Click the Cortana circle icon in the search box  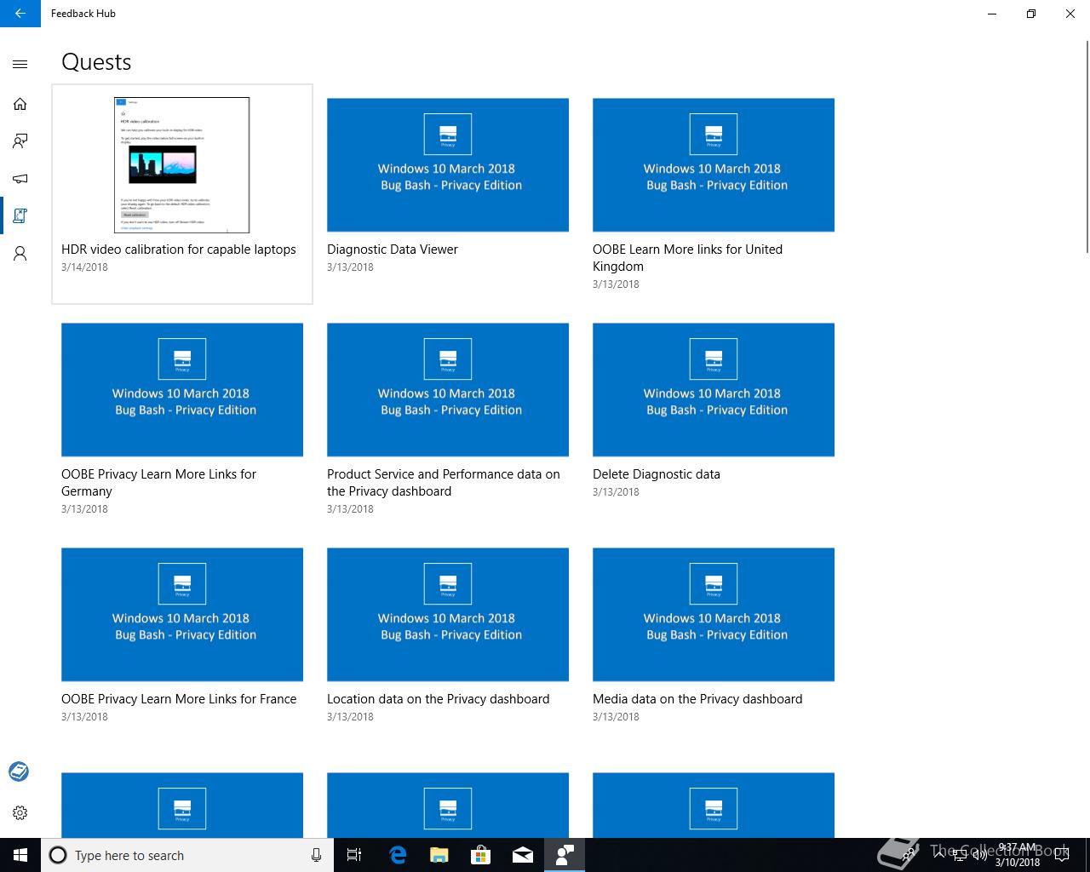(x=58, y=855)
